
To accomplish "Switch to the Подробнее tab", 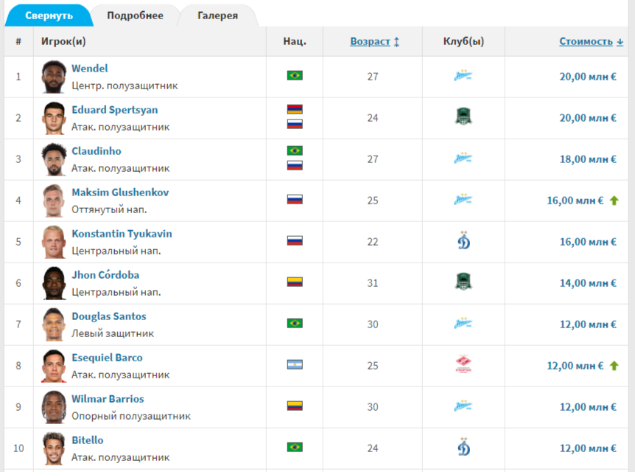I will click(x=135, y=15).
